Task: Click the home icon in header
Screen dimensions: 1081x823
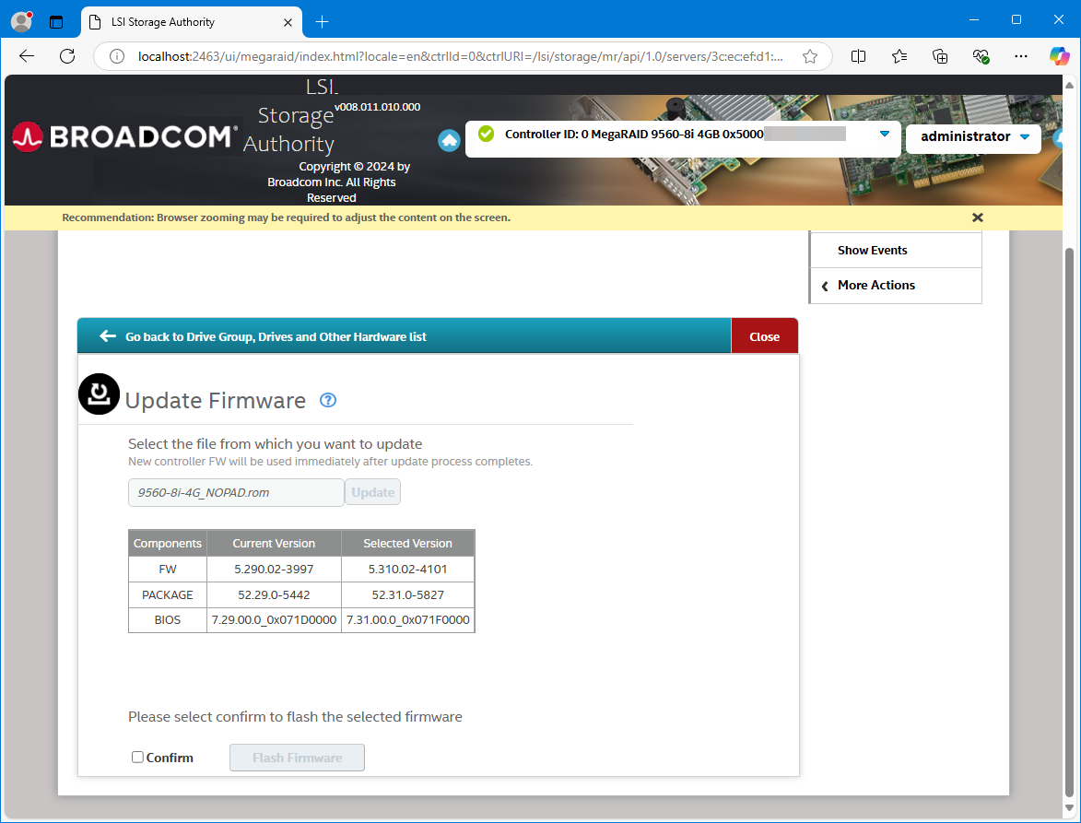Action: coord(449,141)
